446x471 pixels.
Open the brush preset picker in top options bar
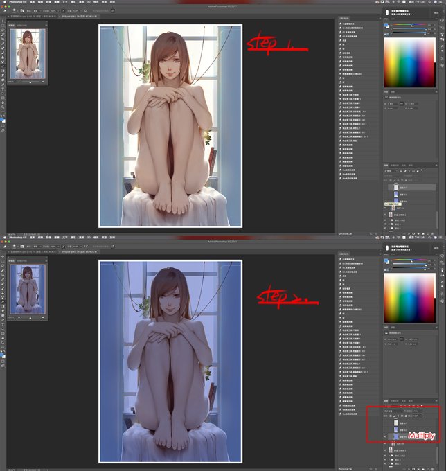(15, 10)
